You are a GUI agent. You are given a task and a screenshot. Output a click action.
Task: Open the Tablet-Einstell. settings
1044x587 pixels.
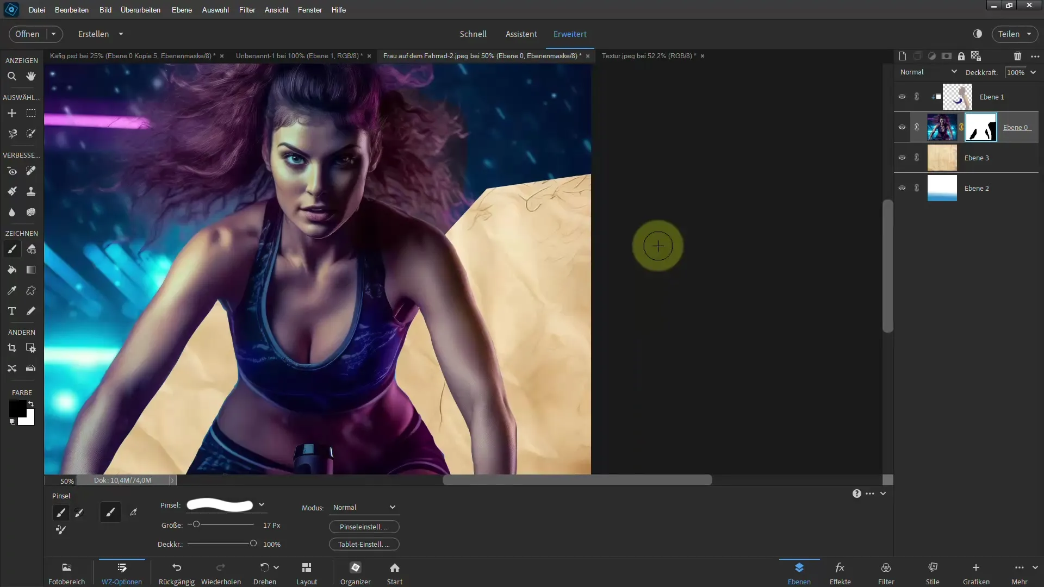point(364,544)
